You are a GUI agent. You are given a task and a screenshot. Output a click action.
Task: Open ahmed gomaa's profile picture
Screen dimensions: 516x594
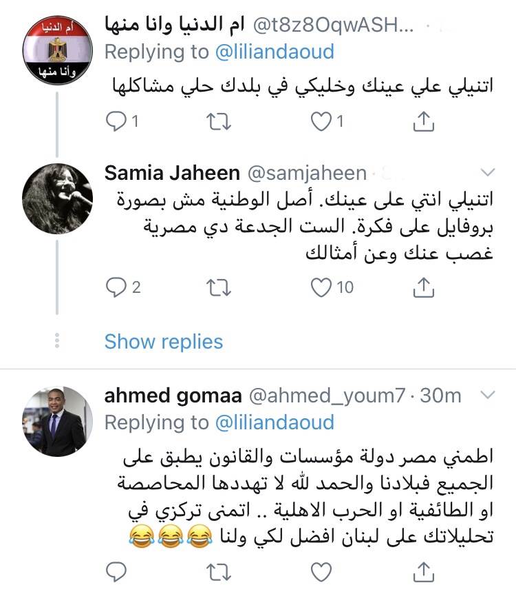pos(57,421)
